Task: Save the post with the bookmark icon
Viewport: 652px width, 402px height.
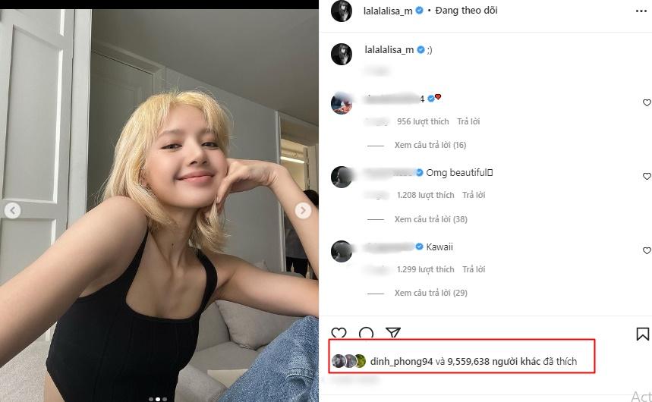Action: tap(642, 334)
